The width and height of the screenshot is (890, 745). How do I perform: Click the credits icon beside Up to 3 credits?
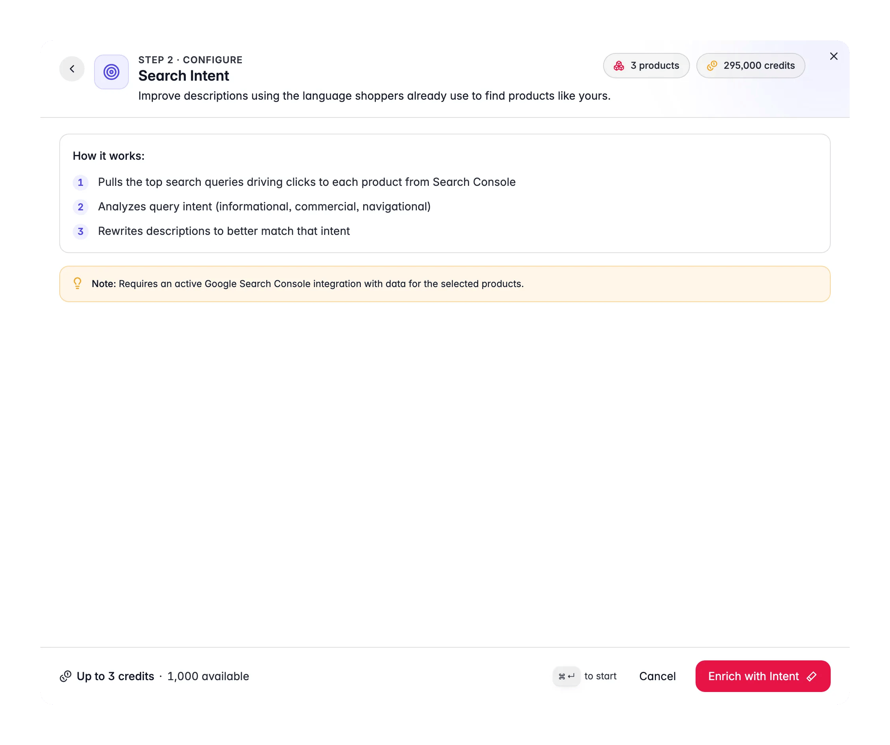click(x=66, y=676)
